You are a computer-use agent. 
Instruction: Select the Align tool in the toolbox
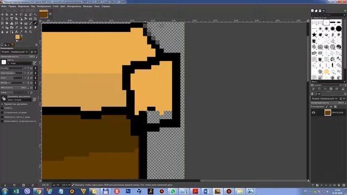coord(7,15)
